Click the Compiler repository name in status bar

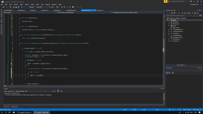click(187, 110)
